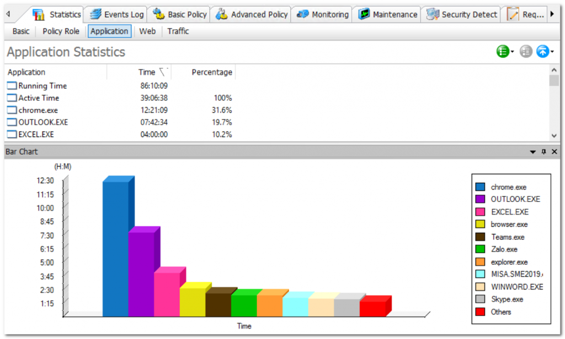Select the Basic statistics sub-tab
Screen dimensions: 565x339
point(21,31)
